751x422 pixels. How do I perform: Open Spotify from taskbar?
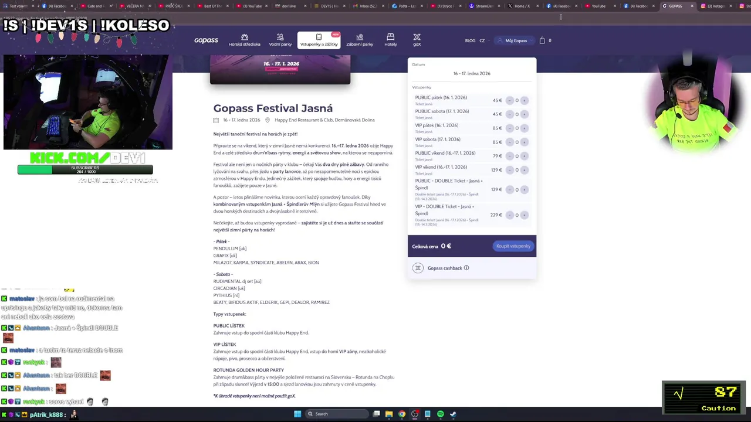pyautogui.click(x=440, y=414)
